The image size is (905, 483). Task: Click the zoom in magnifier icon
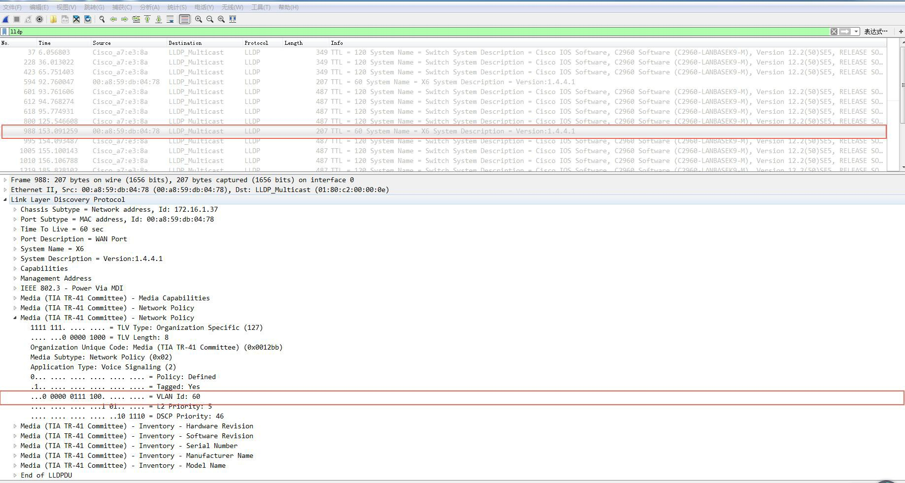(x=198, y=19)
